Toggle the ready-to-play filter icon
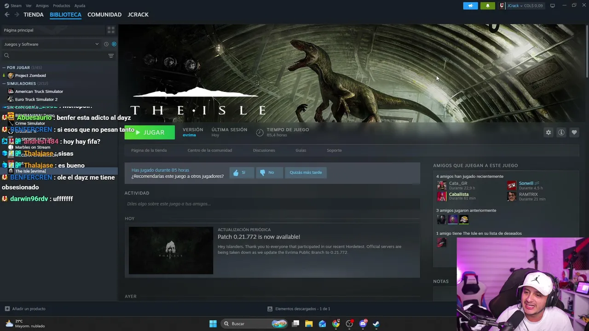Viewport: 589px width, 331px height. coord(114,44)
